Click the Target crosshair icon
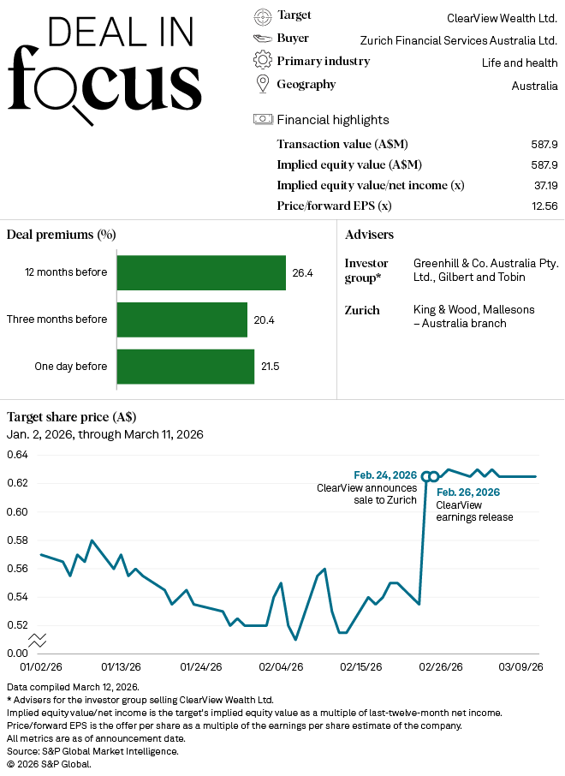 262,15
